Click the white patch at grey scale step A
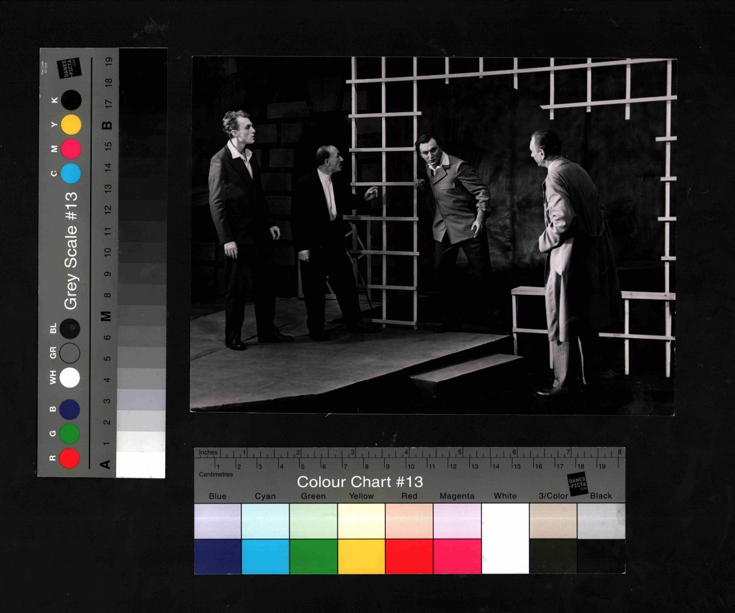This screenshot has width=735, height=613. tap(141, 465)
